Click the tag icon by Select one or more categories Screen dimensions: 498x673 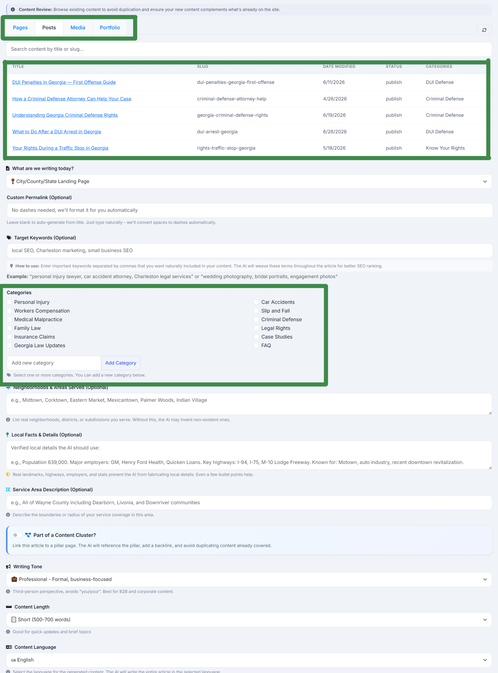click(9, 375)
